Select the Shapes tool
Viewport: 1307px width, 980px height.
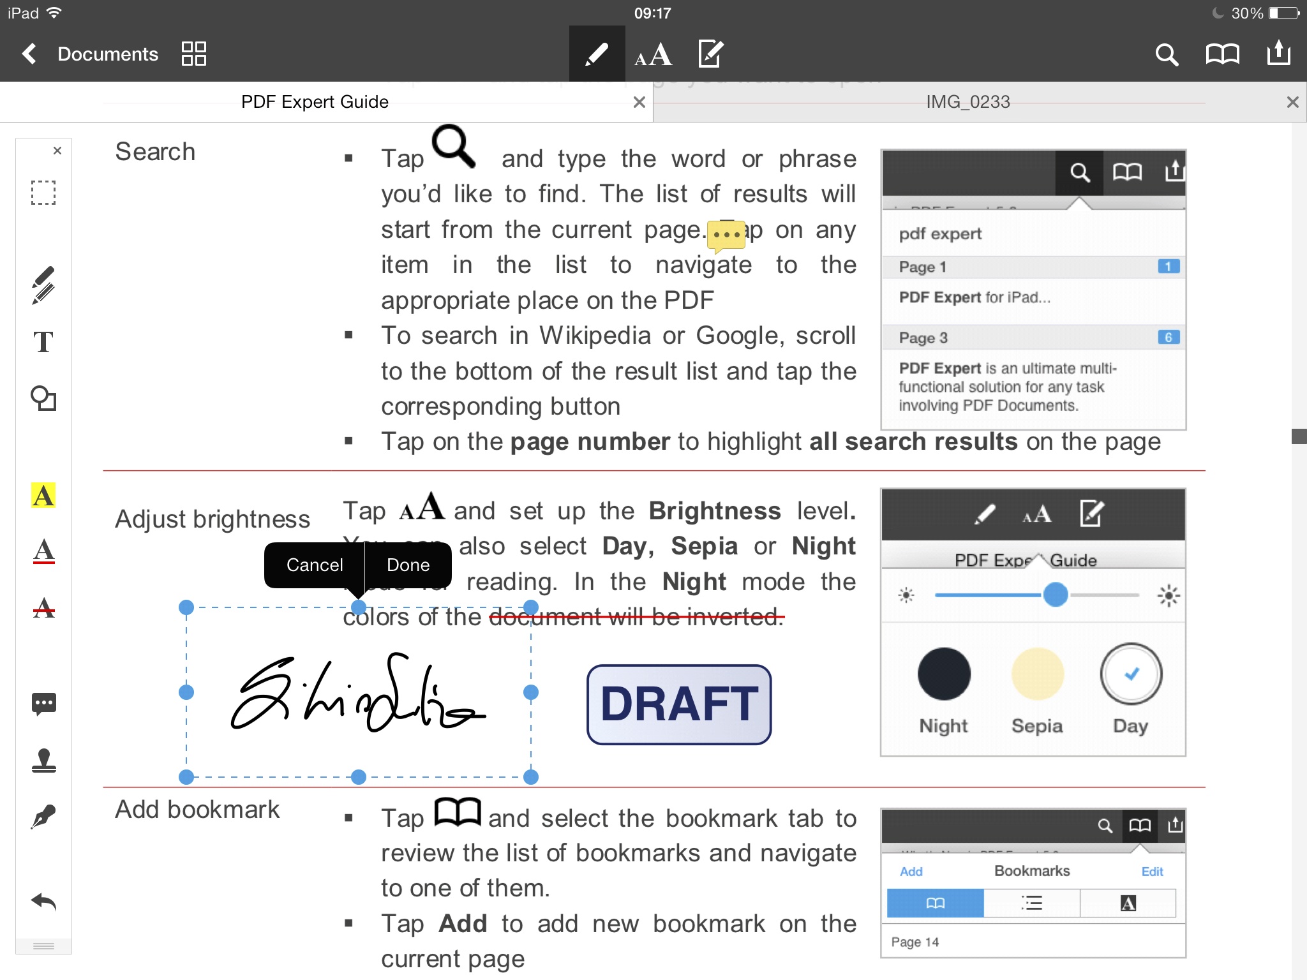43,398
